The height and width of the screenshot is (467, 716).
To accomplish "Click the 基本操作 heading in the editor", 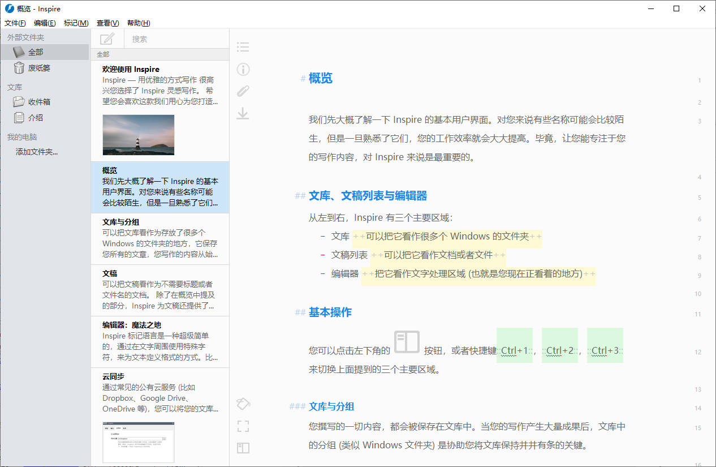I will click(x=330, y=312).
